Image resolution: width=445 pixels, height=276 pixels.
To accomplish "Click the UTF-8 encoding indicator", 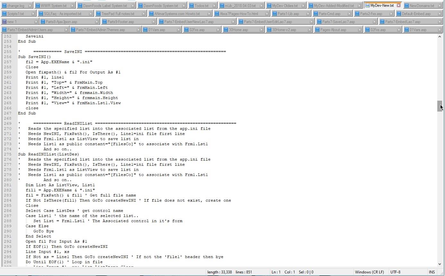I will tap(395, 272).
